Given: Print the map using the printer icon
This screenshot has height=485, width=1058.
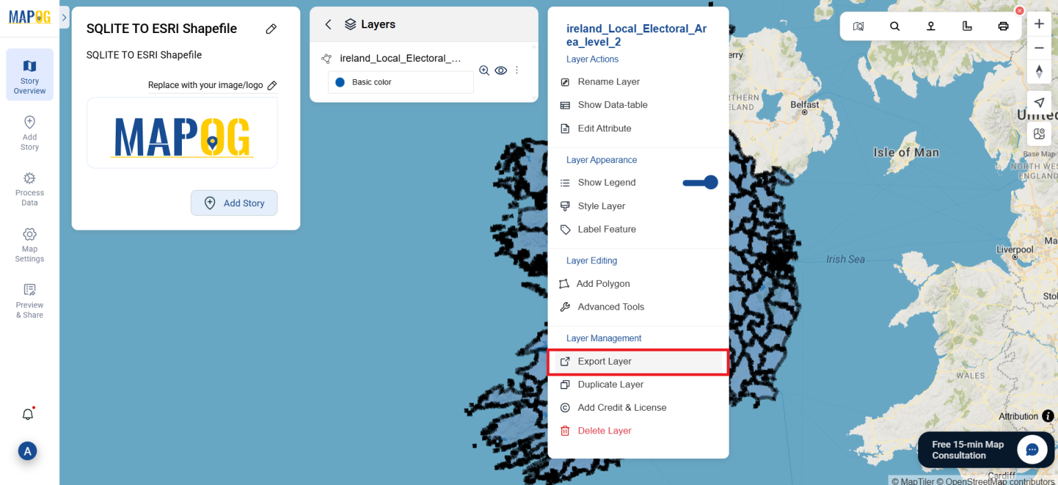Looking at the screenshot, I should click(x=1003, y=25).
